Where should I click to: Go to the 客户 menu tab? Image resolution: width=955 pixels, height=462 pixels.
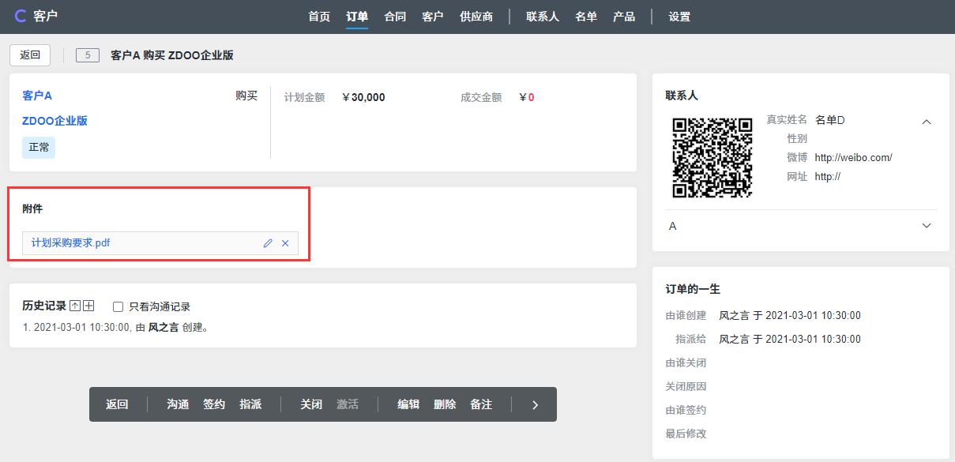(x=433, y=17)
